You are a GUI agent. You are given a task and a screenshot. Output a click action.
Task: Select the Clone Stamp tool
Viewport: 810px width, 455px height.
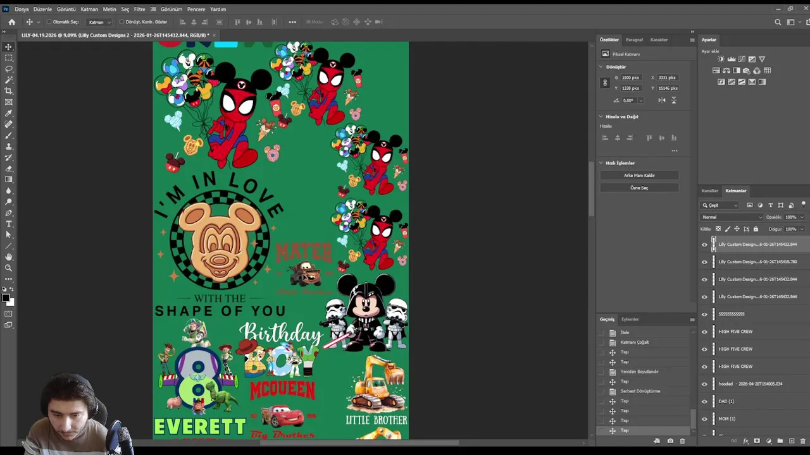9,146
